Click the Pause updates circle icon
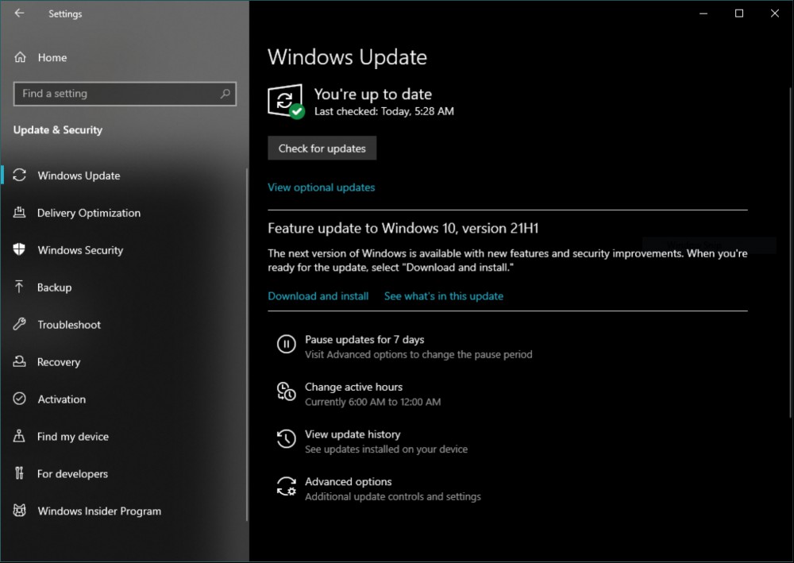Screen dimensions: 794x563 [286, 345]
